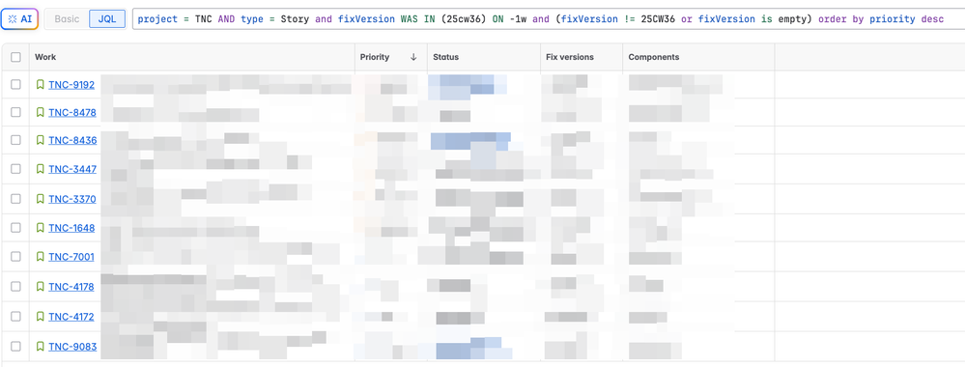Select the checkbox for TNC-8436
This screenshot has height=367, width=965.
pos(16,140)
